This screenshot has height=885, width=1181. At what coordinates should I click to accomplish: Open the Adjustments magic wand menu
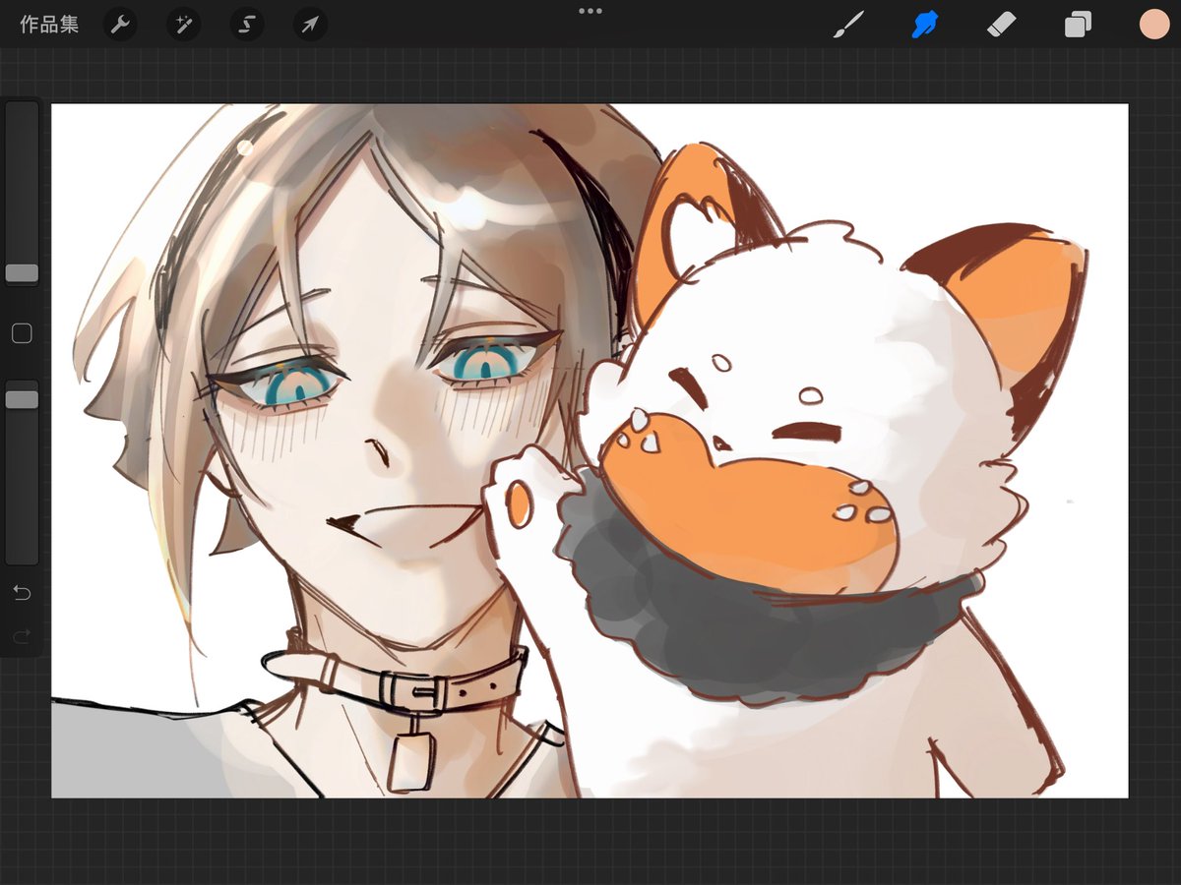[184, 25]
